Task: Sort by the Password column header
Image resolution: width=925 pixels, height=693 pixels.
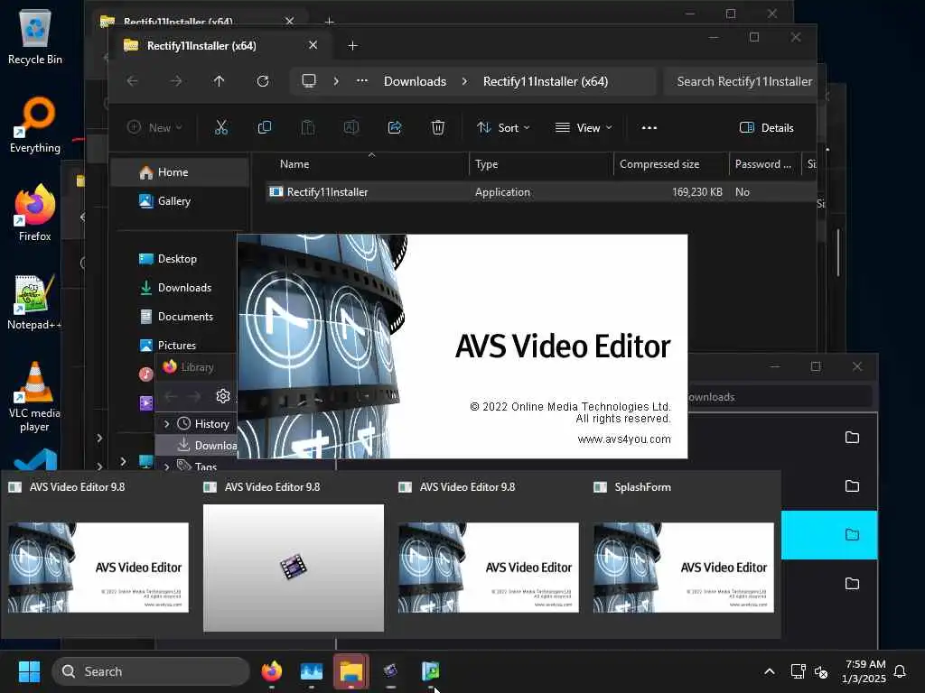Action: pos(764,164)
